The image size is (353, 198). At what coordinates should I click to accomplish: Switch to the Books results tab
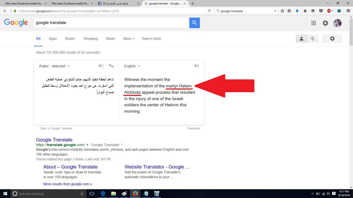click(70, 38)
